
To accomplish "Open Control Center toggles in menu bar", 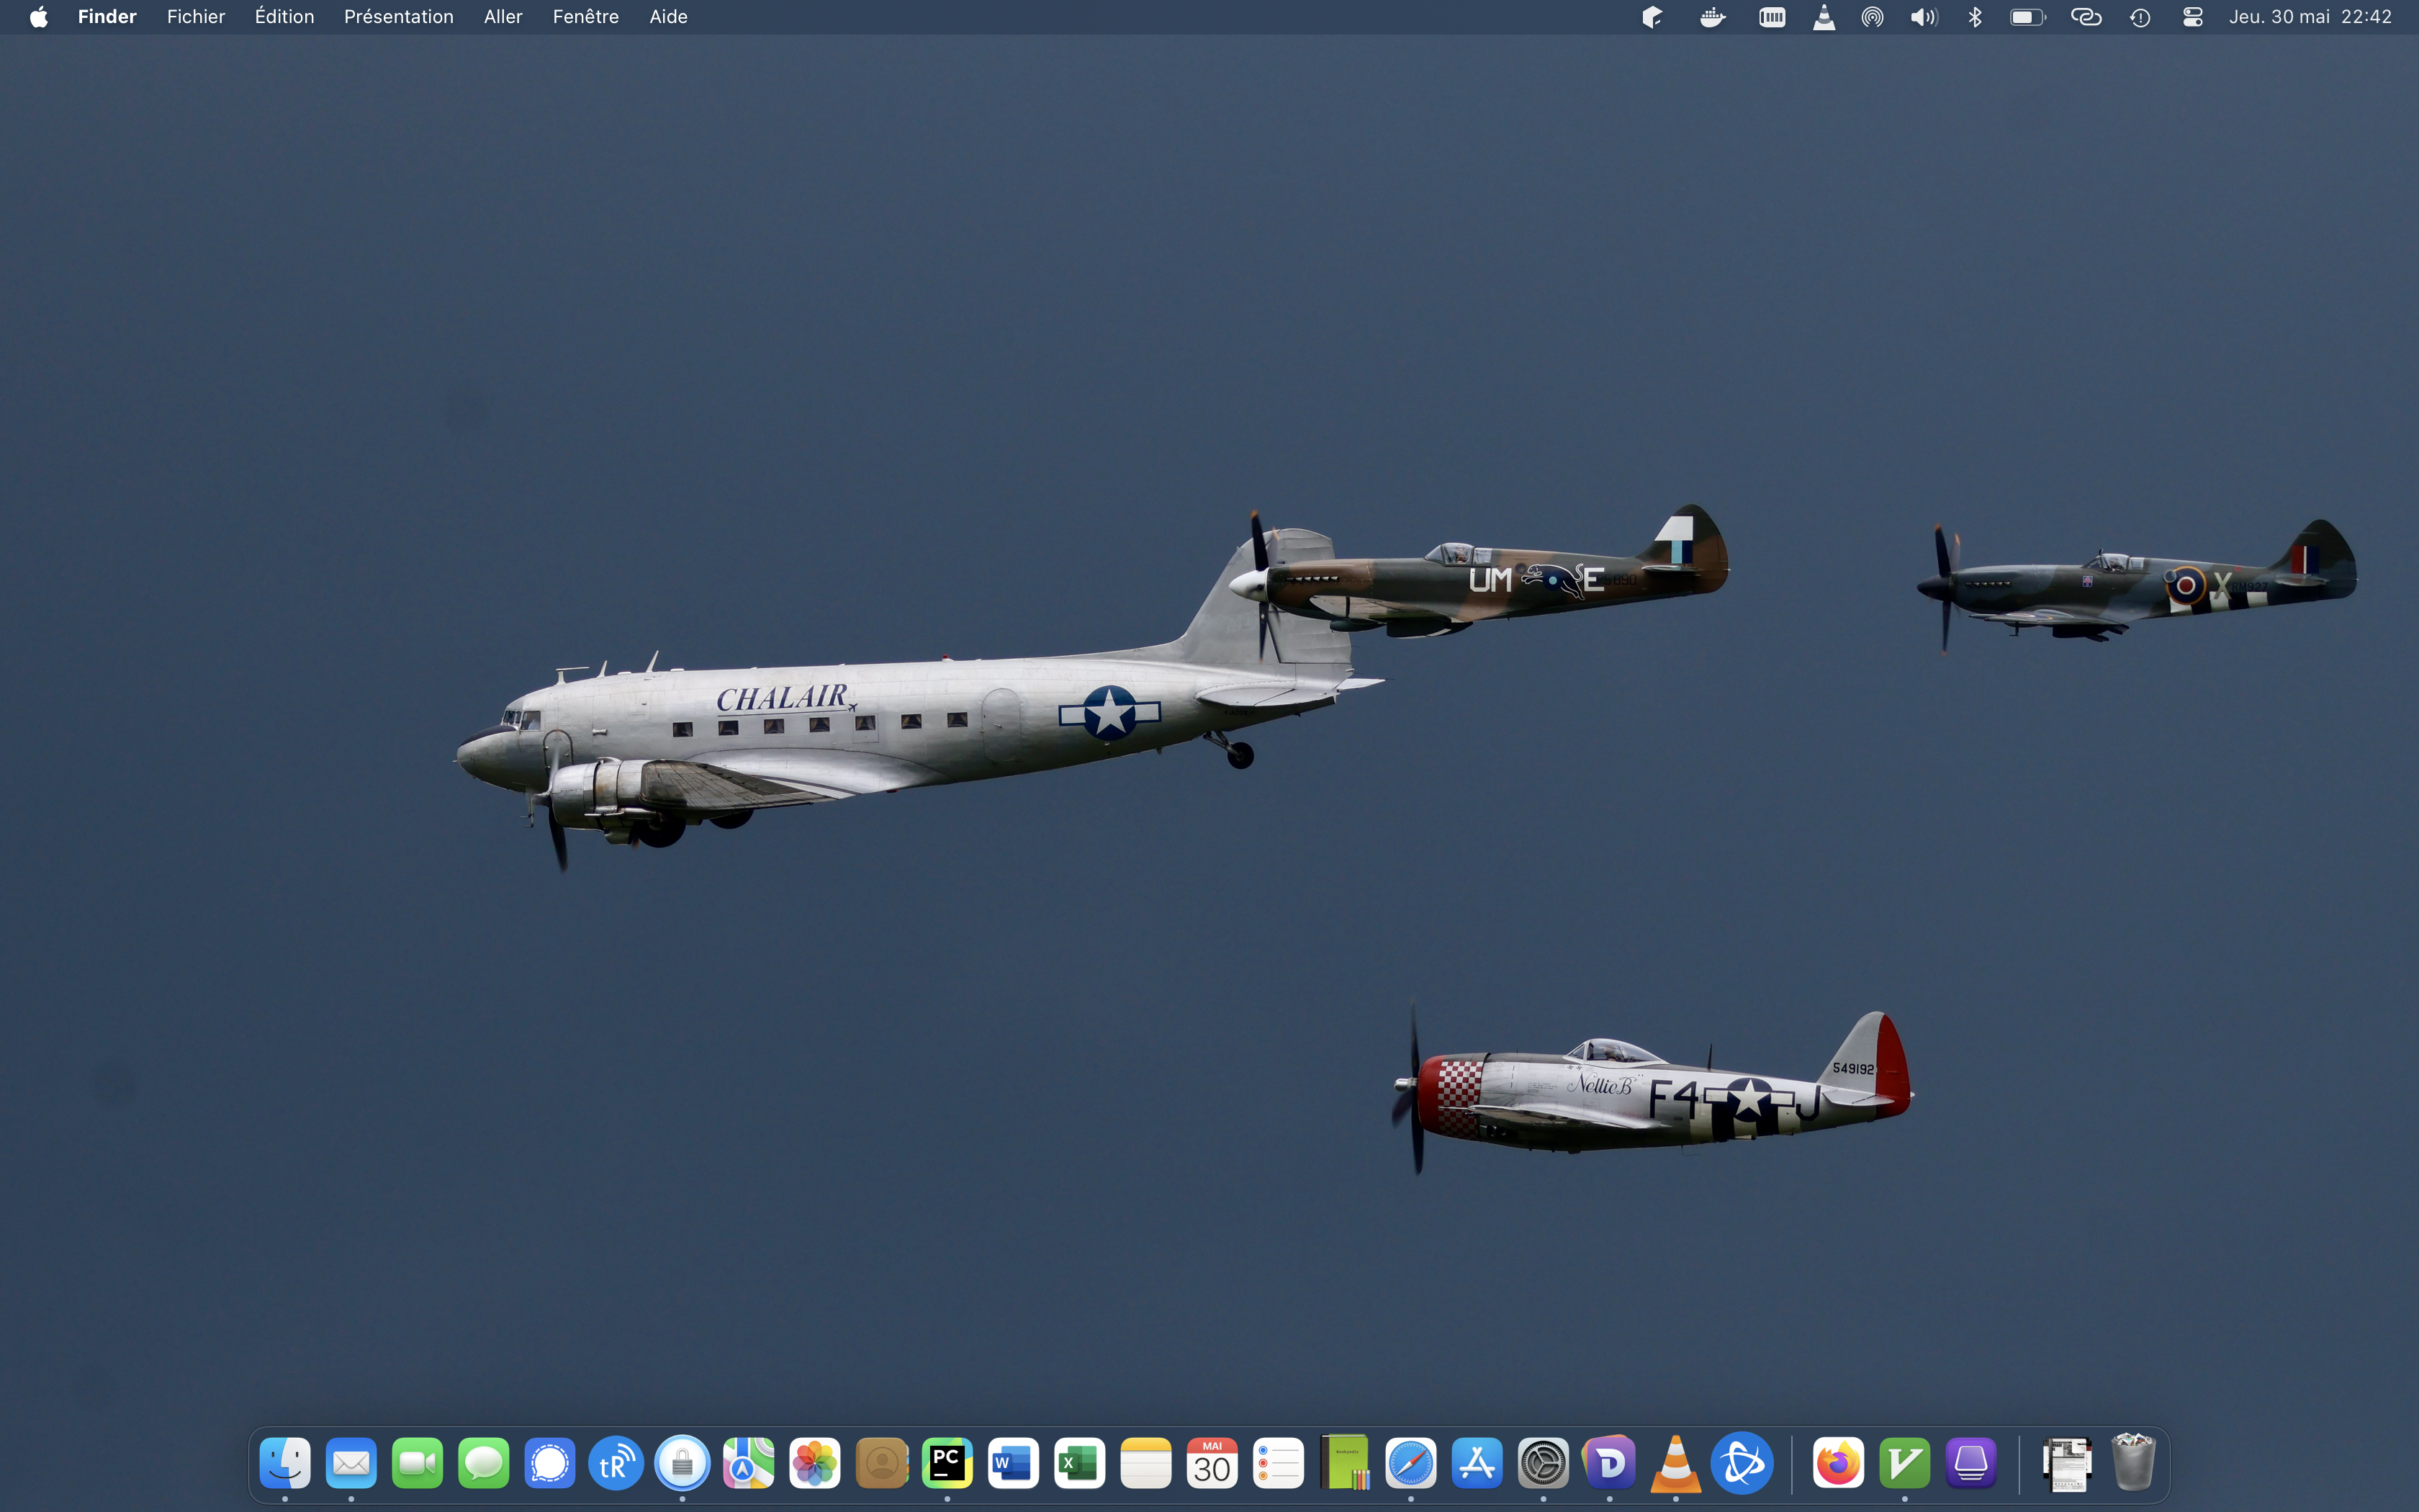I will point(2192,17).
